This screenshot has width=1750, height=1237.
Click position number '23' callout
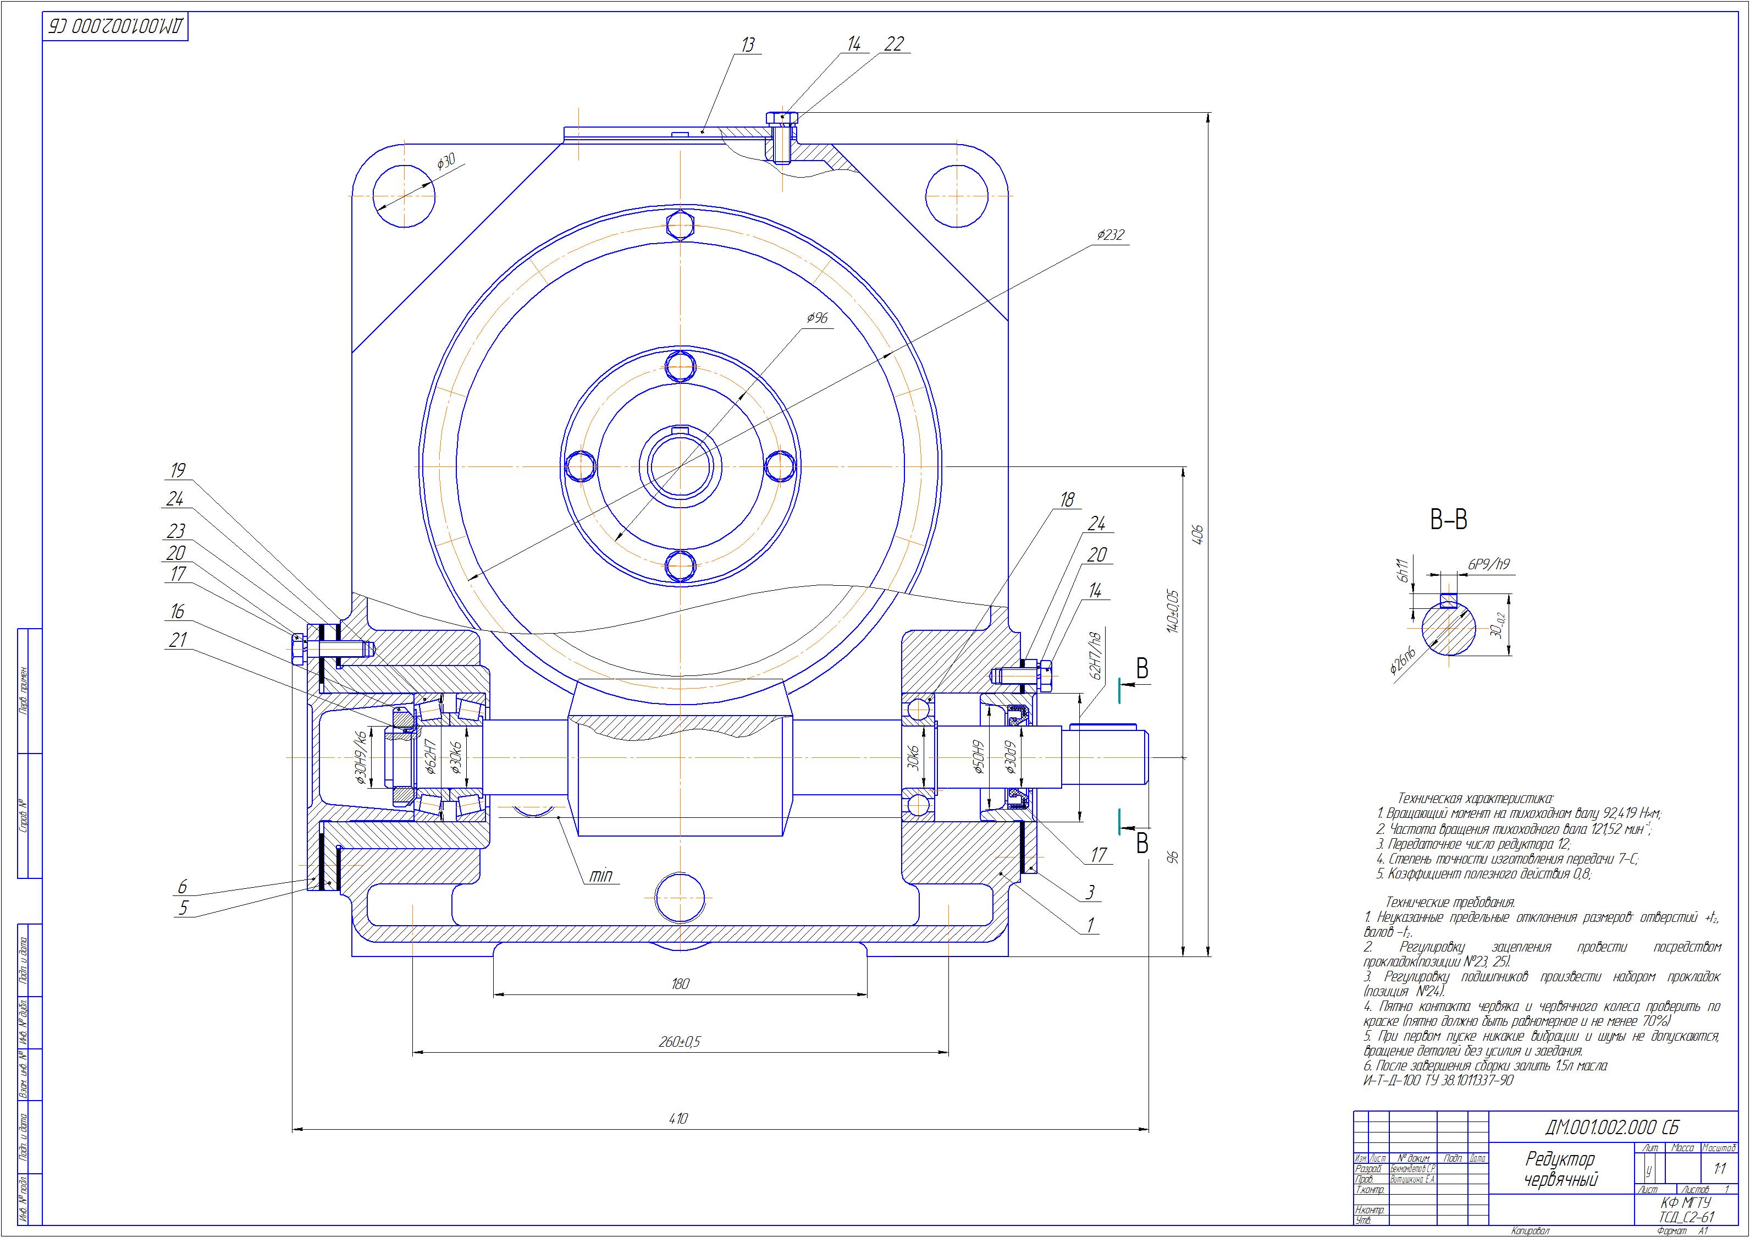pos(175,531)
